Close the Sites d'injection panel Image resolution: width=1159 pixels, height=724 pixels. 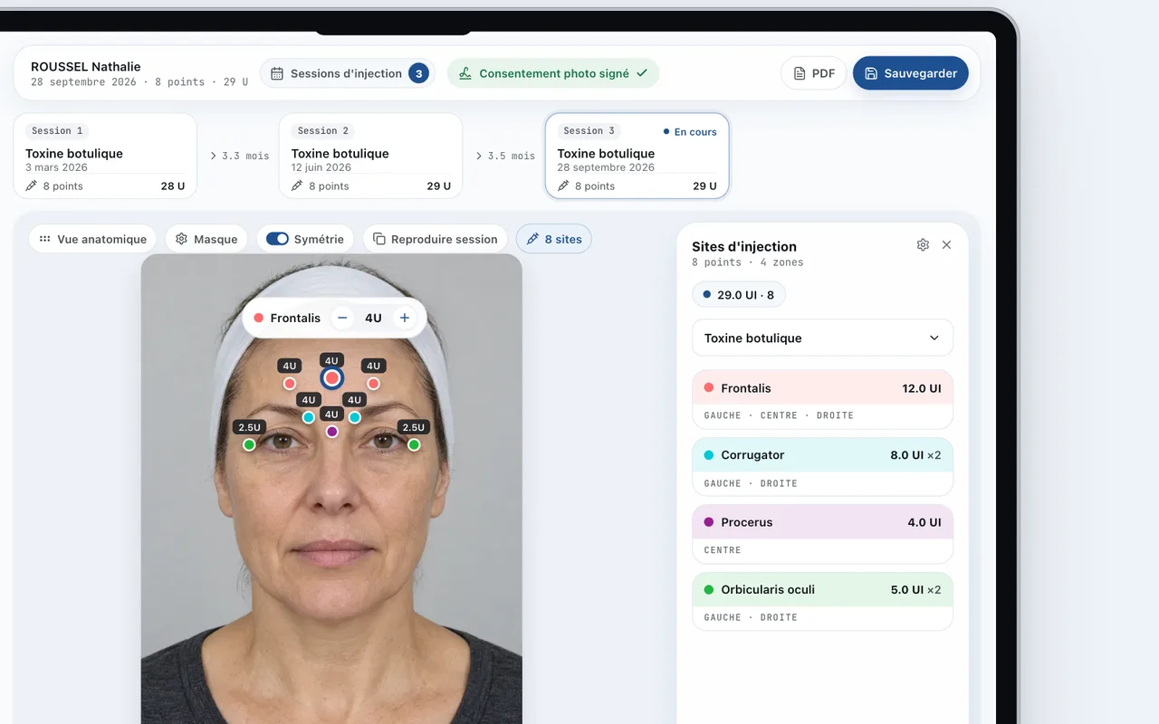[x=946, y=245]
